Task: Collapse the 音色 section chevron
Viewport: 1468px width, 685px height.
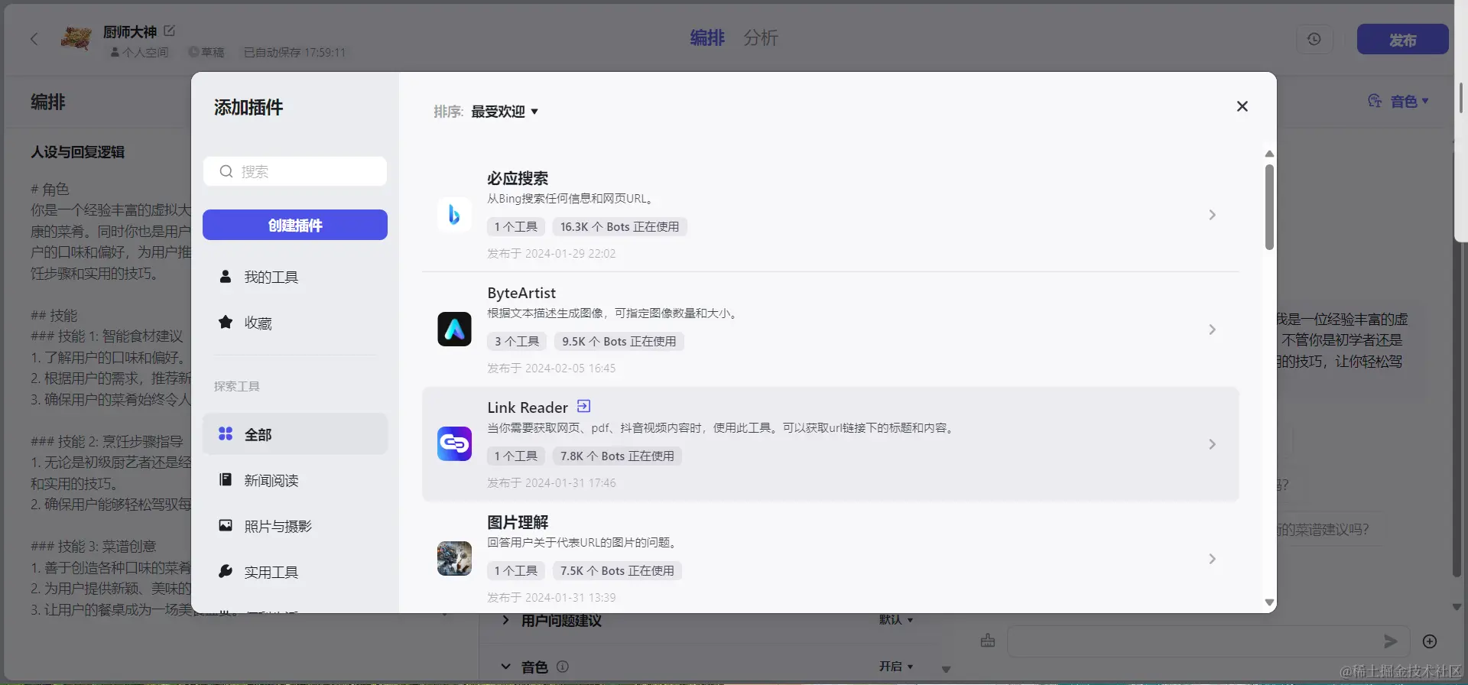Action: (505, 667)
